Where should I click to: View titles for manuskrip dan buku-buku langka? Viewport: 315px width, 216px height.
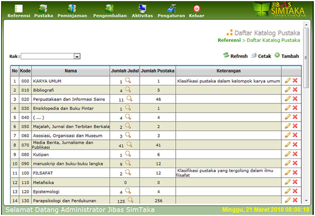(x=128, y=163)
